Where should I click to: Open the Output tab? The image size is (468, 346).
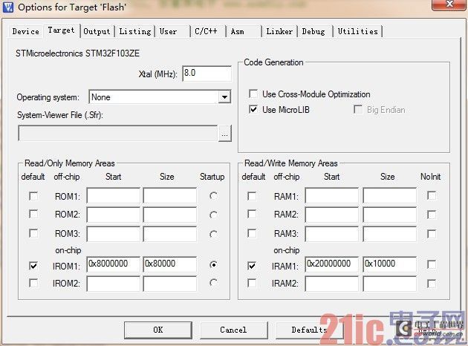(x=97, y=31)
